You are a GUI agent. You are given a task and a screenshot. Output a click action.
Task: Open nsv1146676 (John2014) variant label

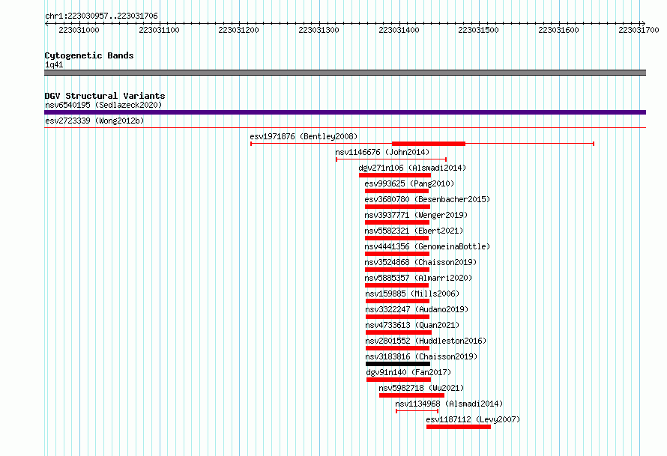[382, 152]
